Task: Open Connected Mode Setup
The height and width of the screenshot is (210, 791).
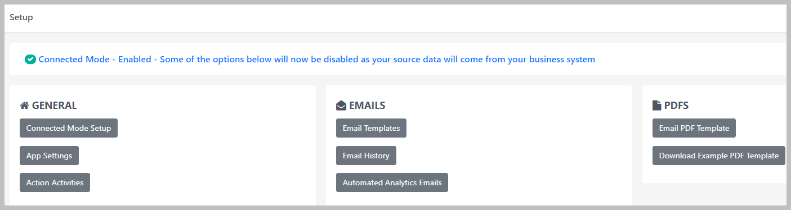Action: tap(69, 128)
